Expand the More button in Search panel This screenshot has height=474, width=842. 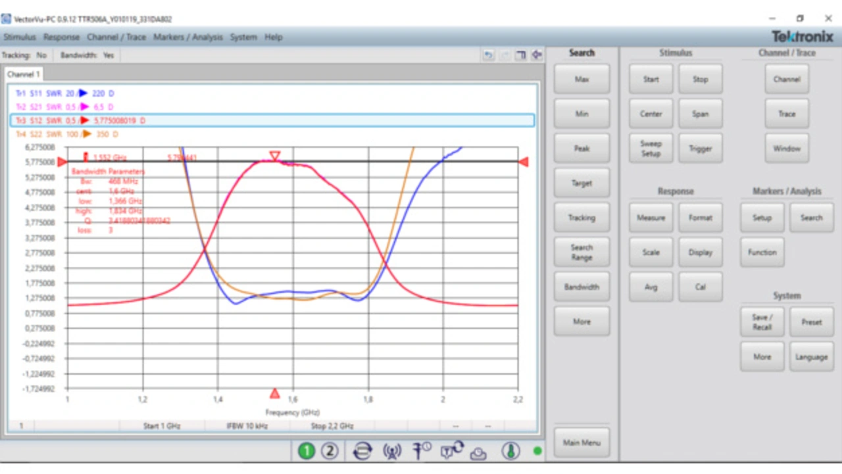click(582, 321)
